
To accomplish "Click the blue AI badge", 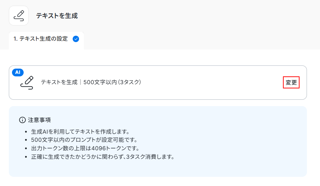I will point(18,72).
